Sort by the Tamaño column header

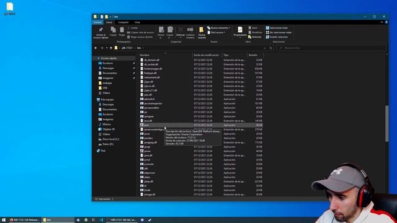click(255, 55)
